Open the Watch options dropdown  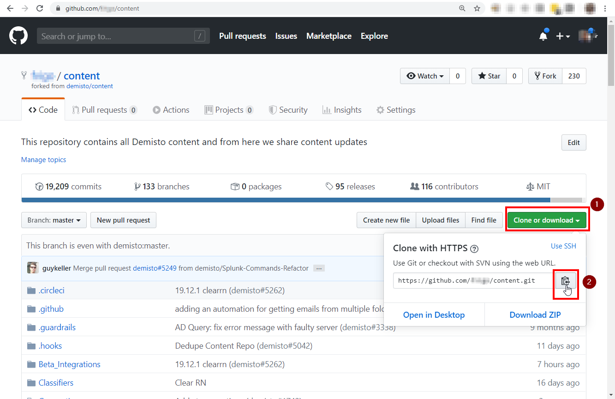424,76
